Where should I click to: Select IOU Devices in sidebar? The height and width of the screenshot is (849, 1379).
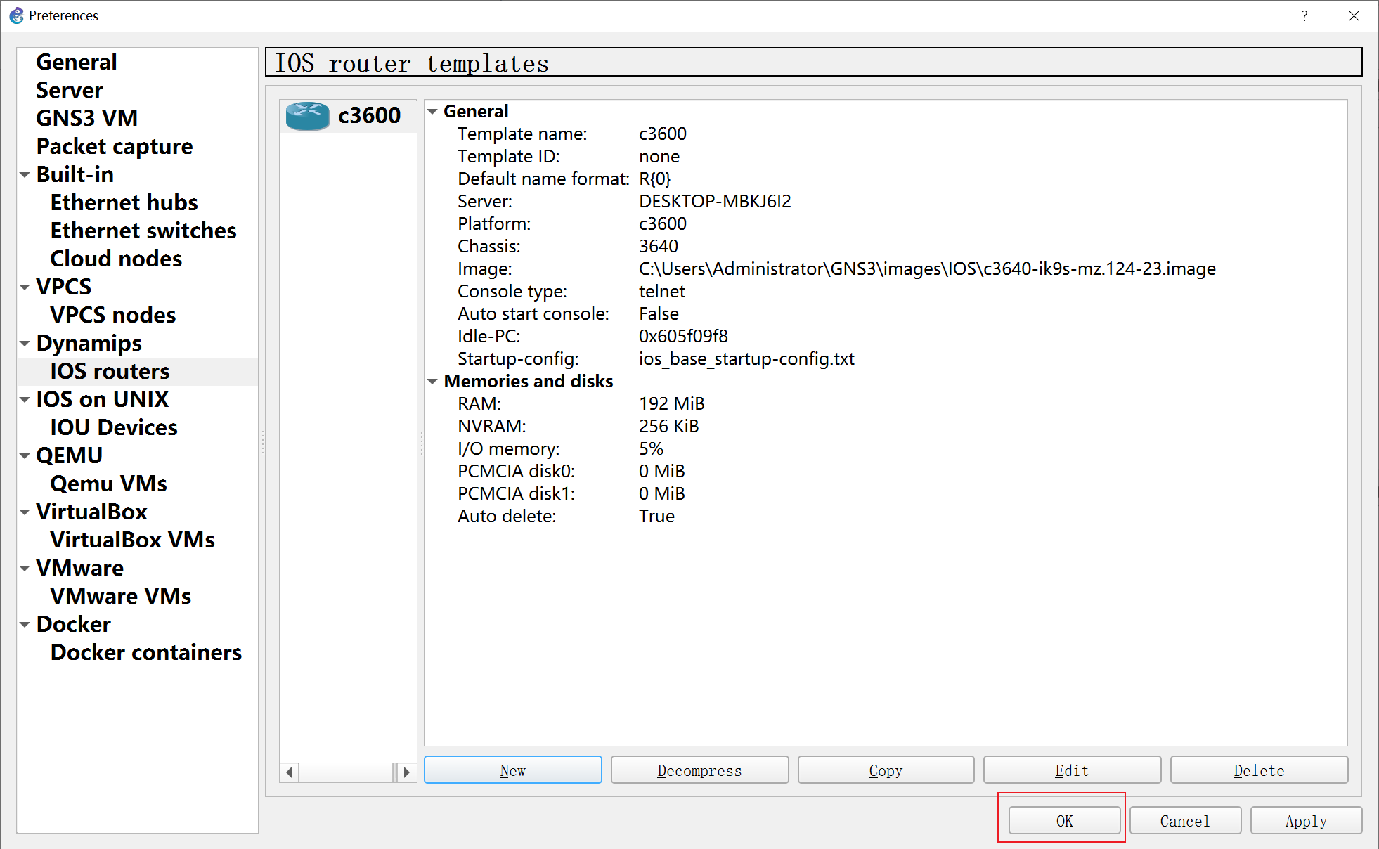click(x=113, y=427)
